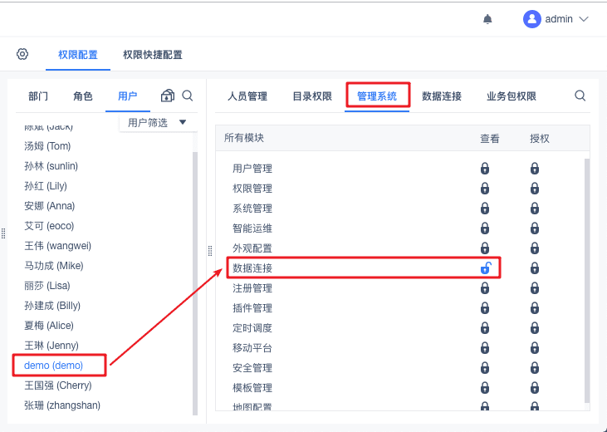Click the settings gear icon
Viewport: 607px width, 432px height.
click(x=22, y=54)
